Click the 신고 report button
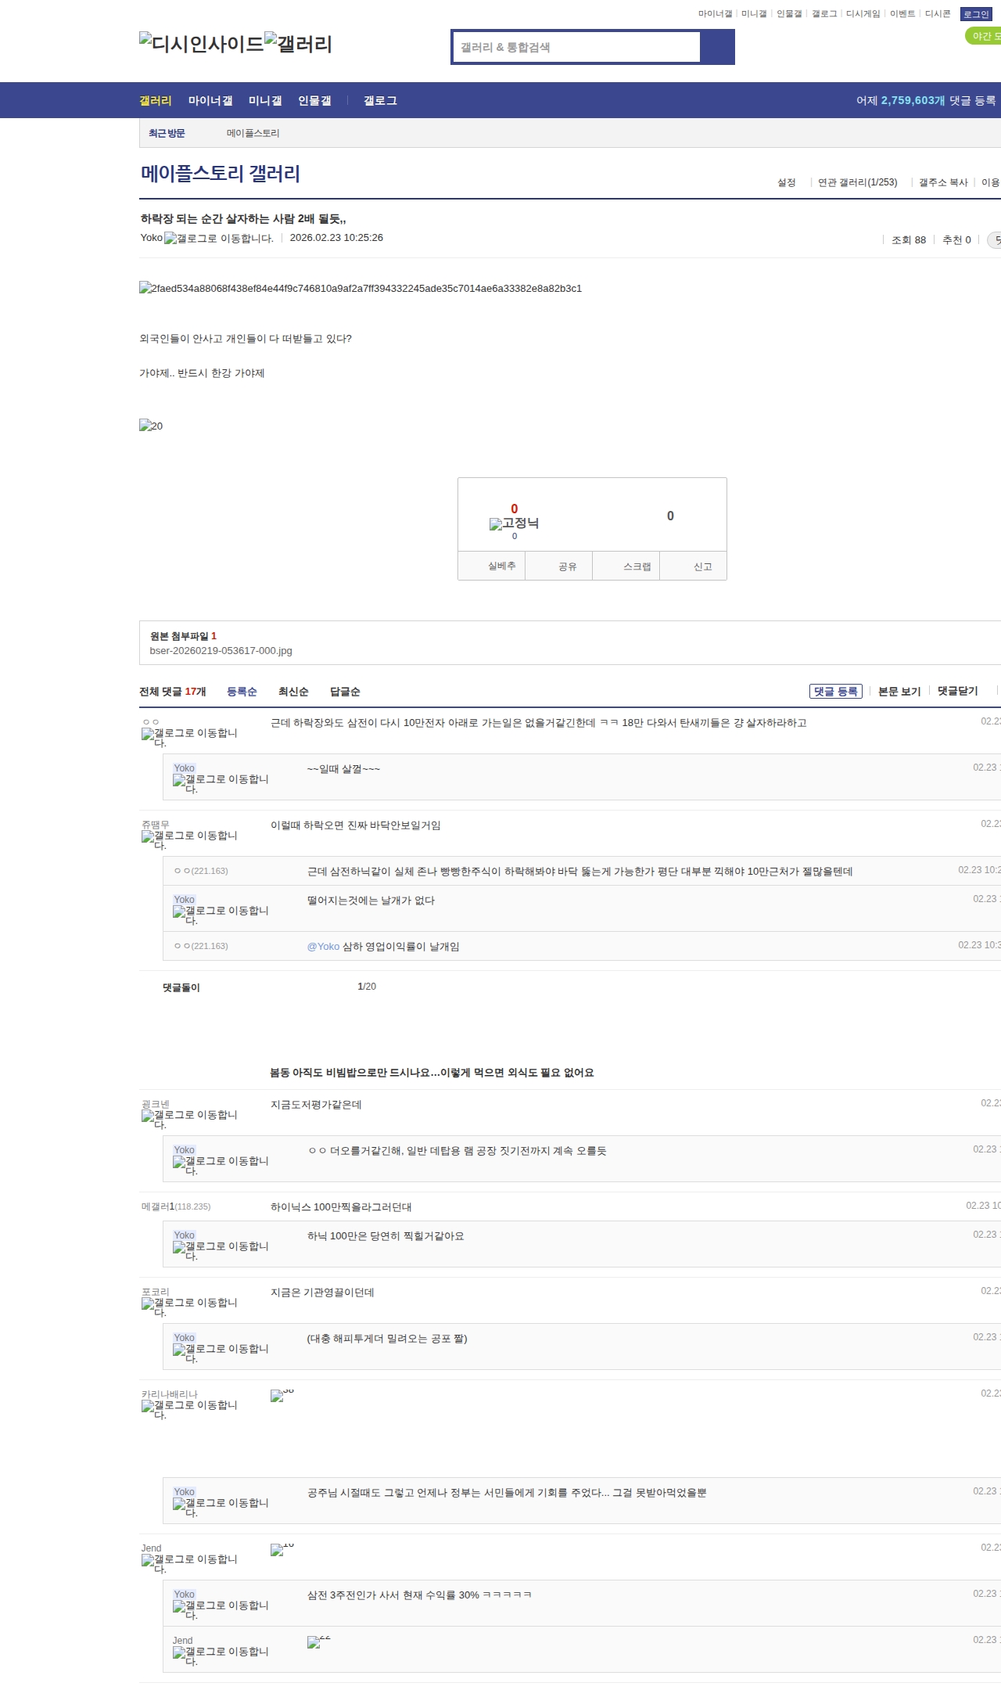1001x1690 pixels. [x=702, y=566]
